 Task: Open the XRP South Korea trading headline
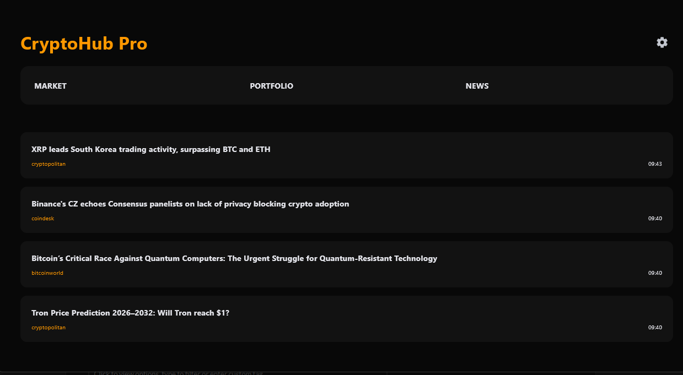coord(151,149)
